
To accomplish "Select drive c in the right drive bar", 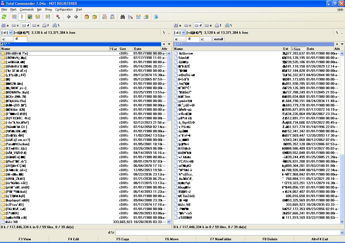I will pyautogui.click(x=188, y=25).
